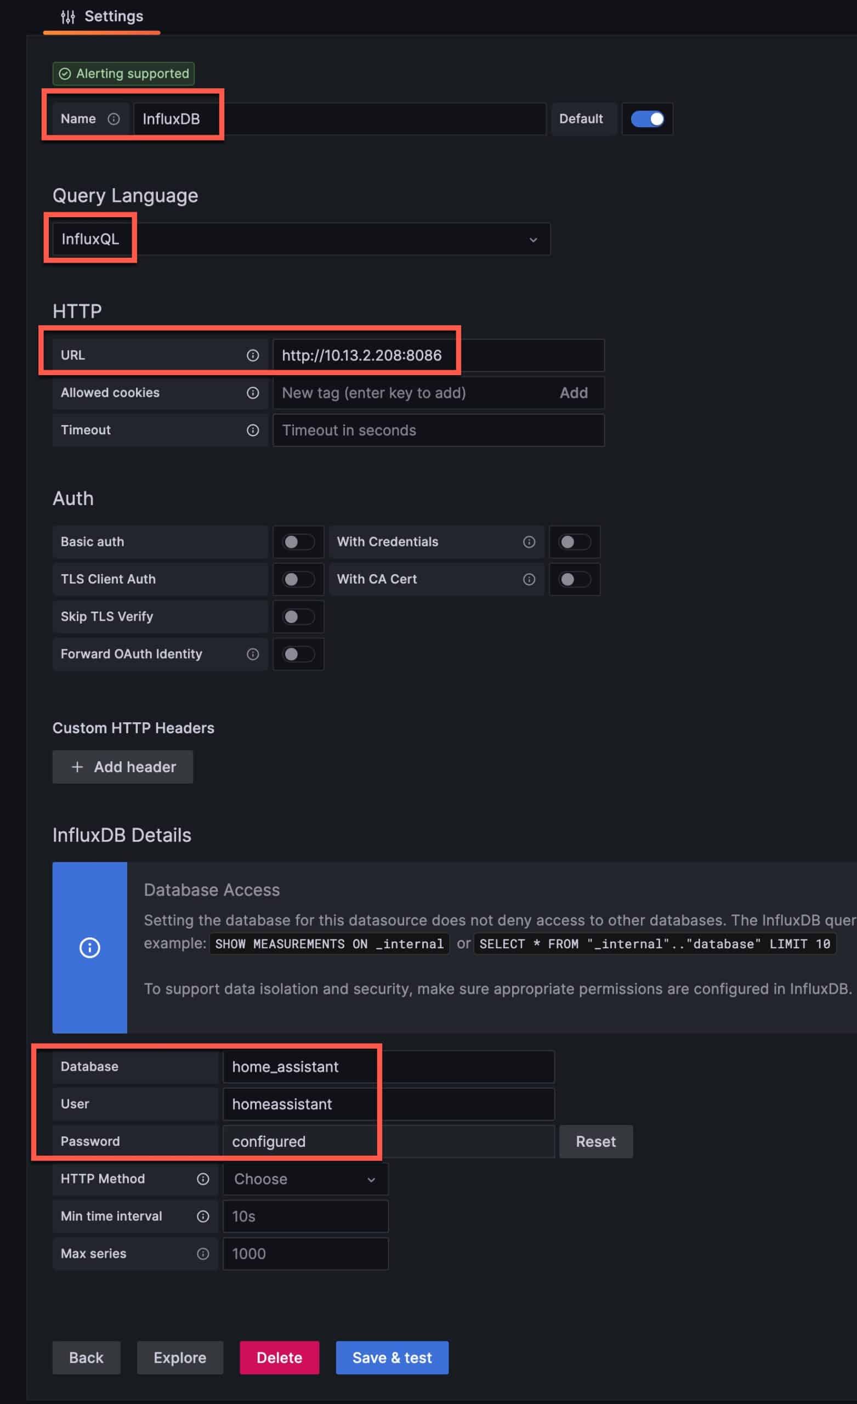This screenshot has width=857, height=1404.
Task: Click the Allowed cookies info icon
Action: click(x=253, y=393)
